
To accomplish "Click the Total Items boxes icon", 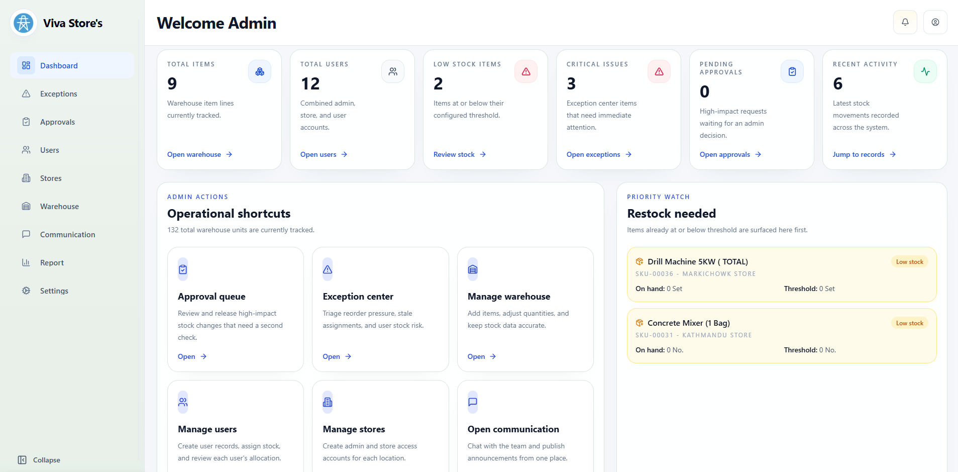I will pyautogui.click(x=260, y=71).
